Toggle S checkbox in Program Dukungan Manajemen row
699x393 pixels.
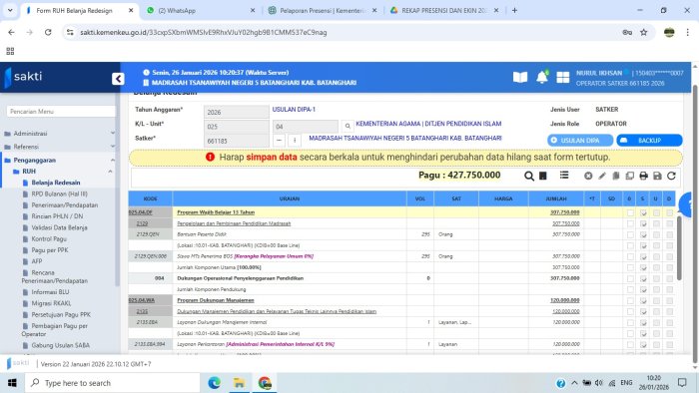click(643, 300)
